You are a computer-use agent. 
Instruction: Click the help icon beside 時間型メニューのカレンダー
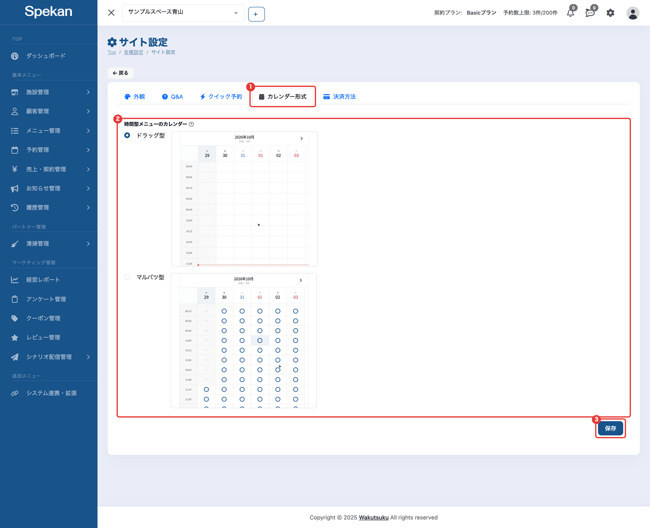pos(191,124)
